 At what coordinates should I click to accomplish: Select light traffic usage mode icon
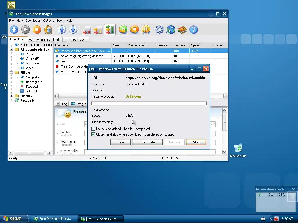(x=87, y=30)
